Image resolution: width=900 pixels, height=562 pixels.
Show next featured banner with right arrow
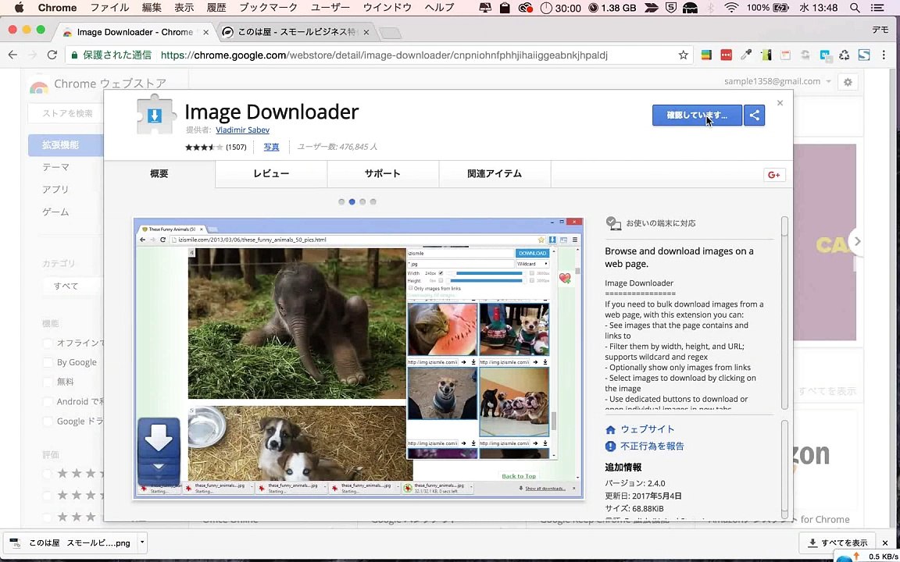[857, 241]
